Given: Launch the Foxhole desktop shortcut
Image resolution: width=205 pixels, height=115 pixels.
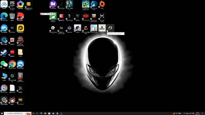Looking at the screenshot, I should click(x=78, y=29).
